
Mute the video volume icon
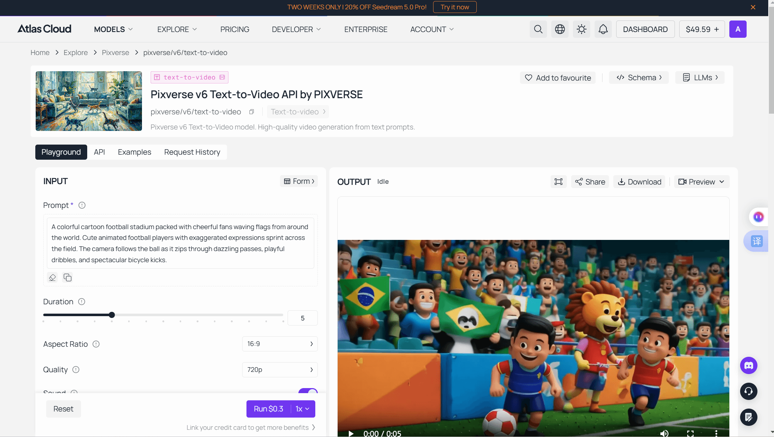click(x=664, y=433)
